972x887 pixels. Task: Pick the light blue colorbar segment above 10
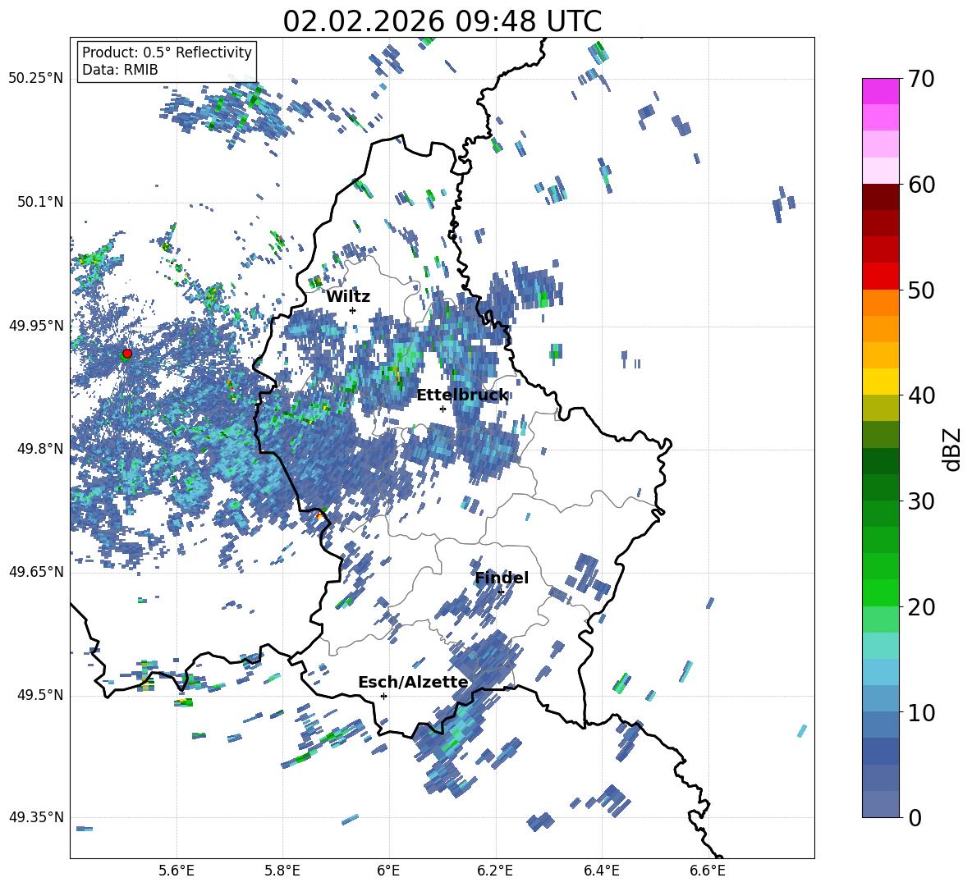tap(880, 697)
